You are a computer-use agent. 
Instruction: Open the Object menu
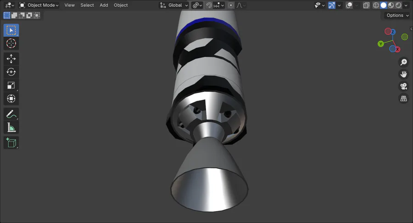[121, 5]
